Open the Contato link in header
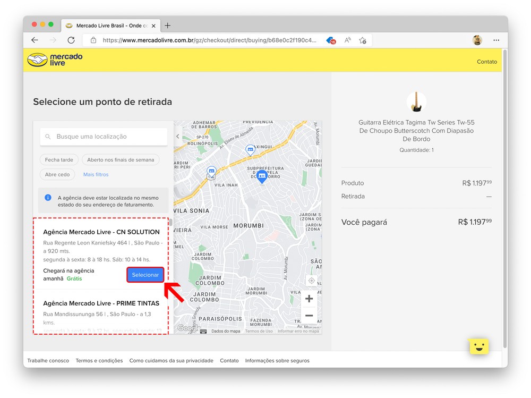This screenshot has width=531, height=398. pos(486,62)
